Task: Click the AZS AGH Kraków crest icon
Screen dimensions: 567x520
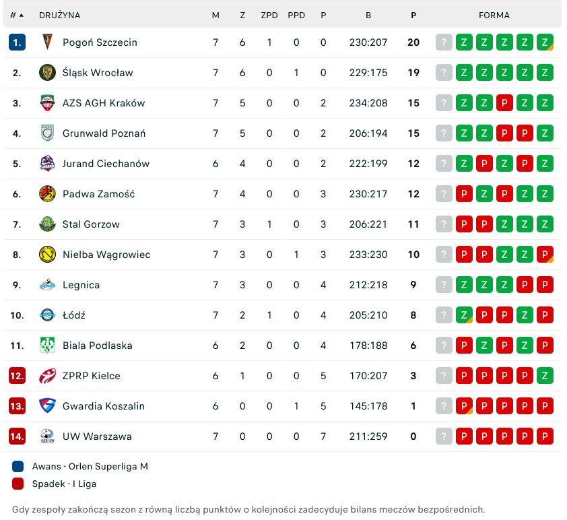Action: click(47, 103)
